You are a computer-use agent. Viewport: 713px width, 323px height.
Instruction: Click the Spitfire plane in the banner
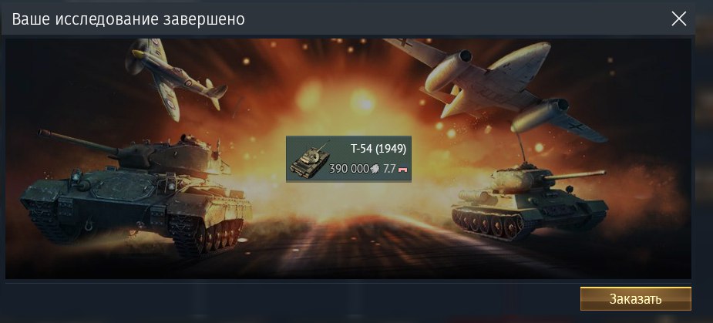click(x=175, y=77)
